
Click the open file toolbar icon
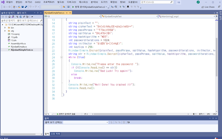pos(19,7)
